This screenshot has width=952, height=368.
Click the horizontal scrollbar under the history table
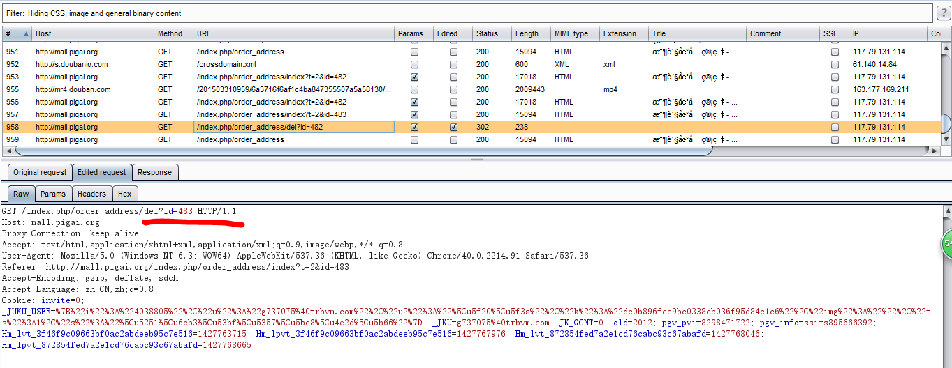tap(363, 151)
